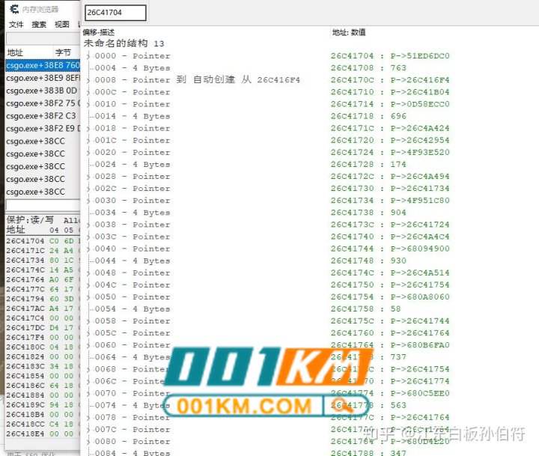Click the Cheat Engine logo icon
The image size is (539, 456).
click(x=14, y=8)
